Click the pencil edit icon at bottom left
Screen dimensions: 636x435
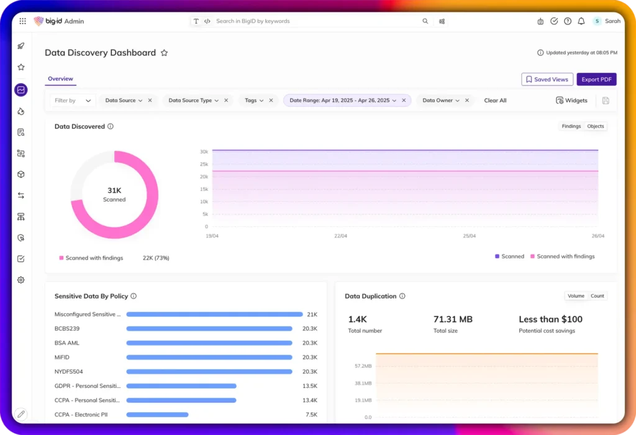coord(21,414)
